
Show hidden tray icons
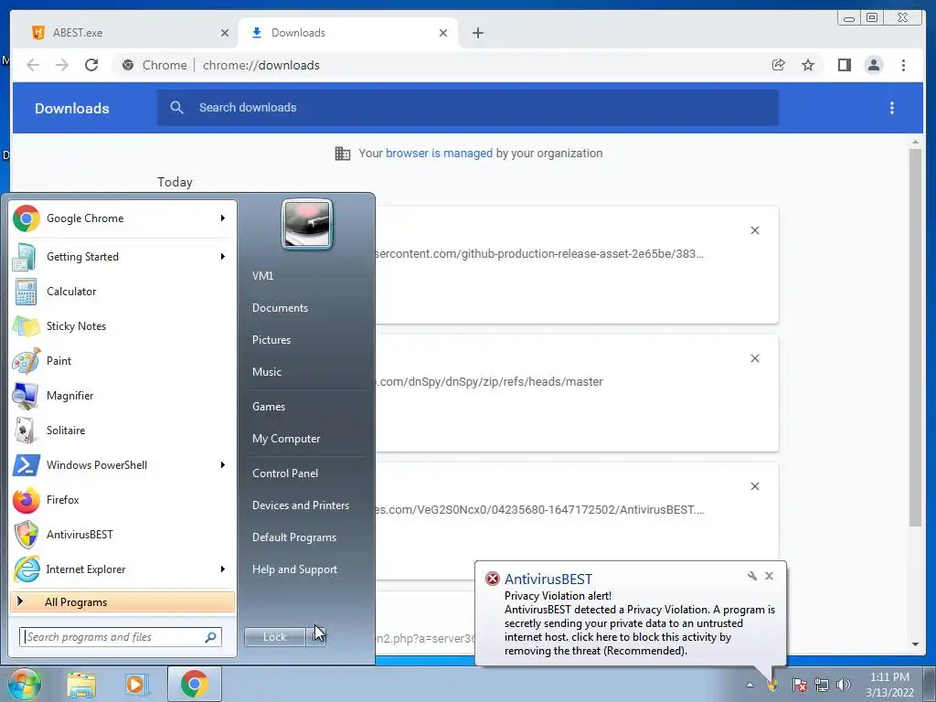tap(750, 685)
